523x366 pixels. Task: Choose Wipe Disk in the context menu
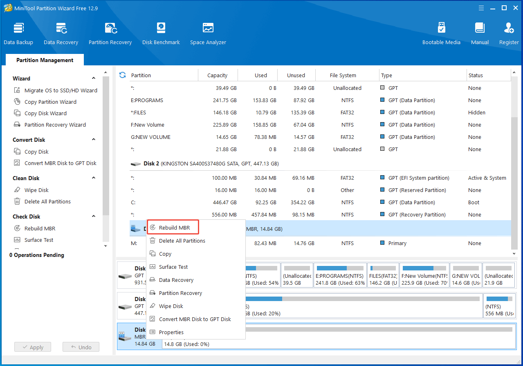(x=196, y=306)
